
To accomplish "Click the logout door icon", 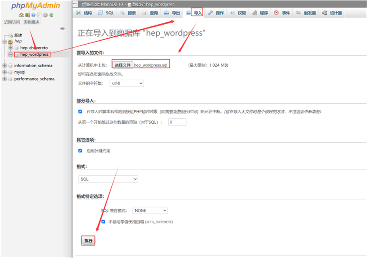I will click(28, 15).
